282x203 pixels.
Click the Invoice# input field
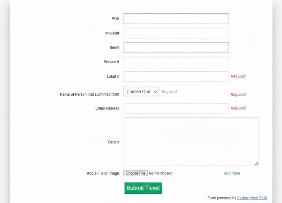tap(176, 33)
